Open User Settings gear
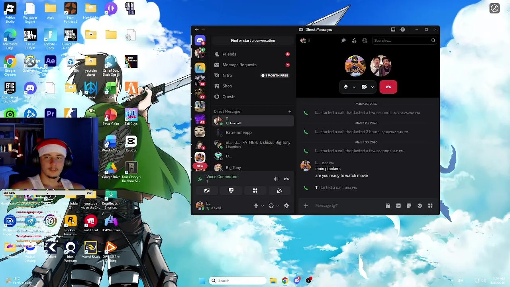 (x=286, y=206)
